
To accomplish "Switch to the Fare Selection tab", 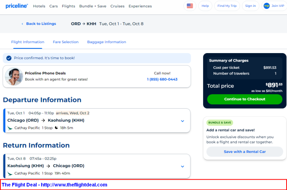I will pos(66,42).
